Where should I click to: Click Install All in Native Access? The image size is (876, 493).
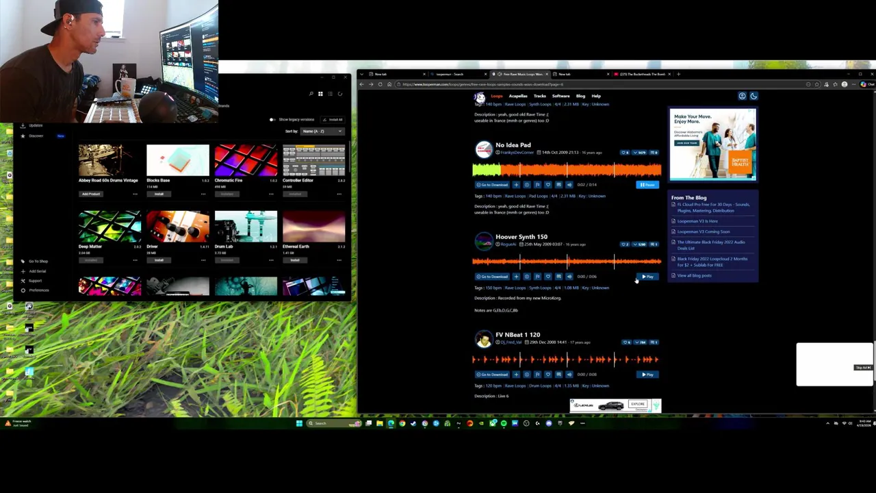(333, 120)
